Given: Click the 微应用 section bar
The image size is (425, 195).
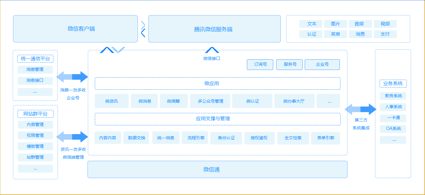Looking at the screenshot, I should click(217, 83).
